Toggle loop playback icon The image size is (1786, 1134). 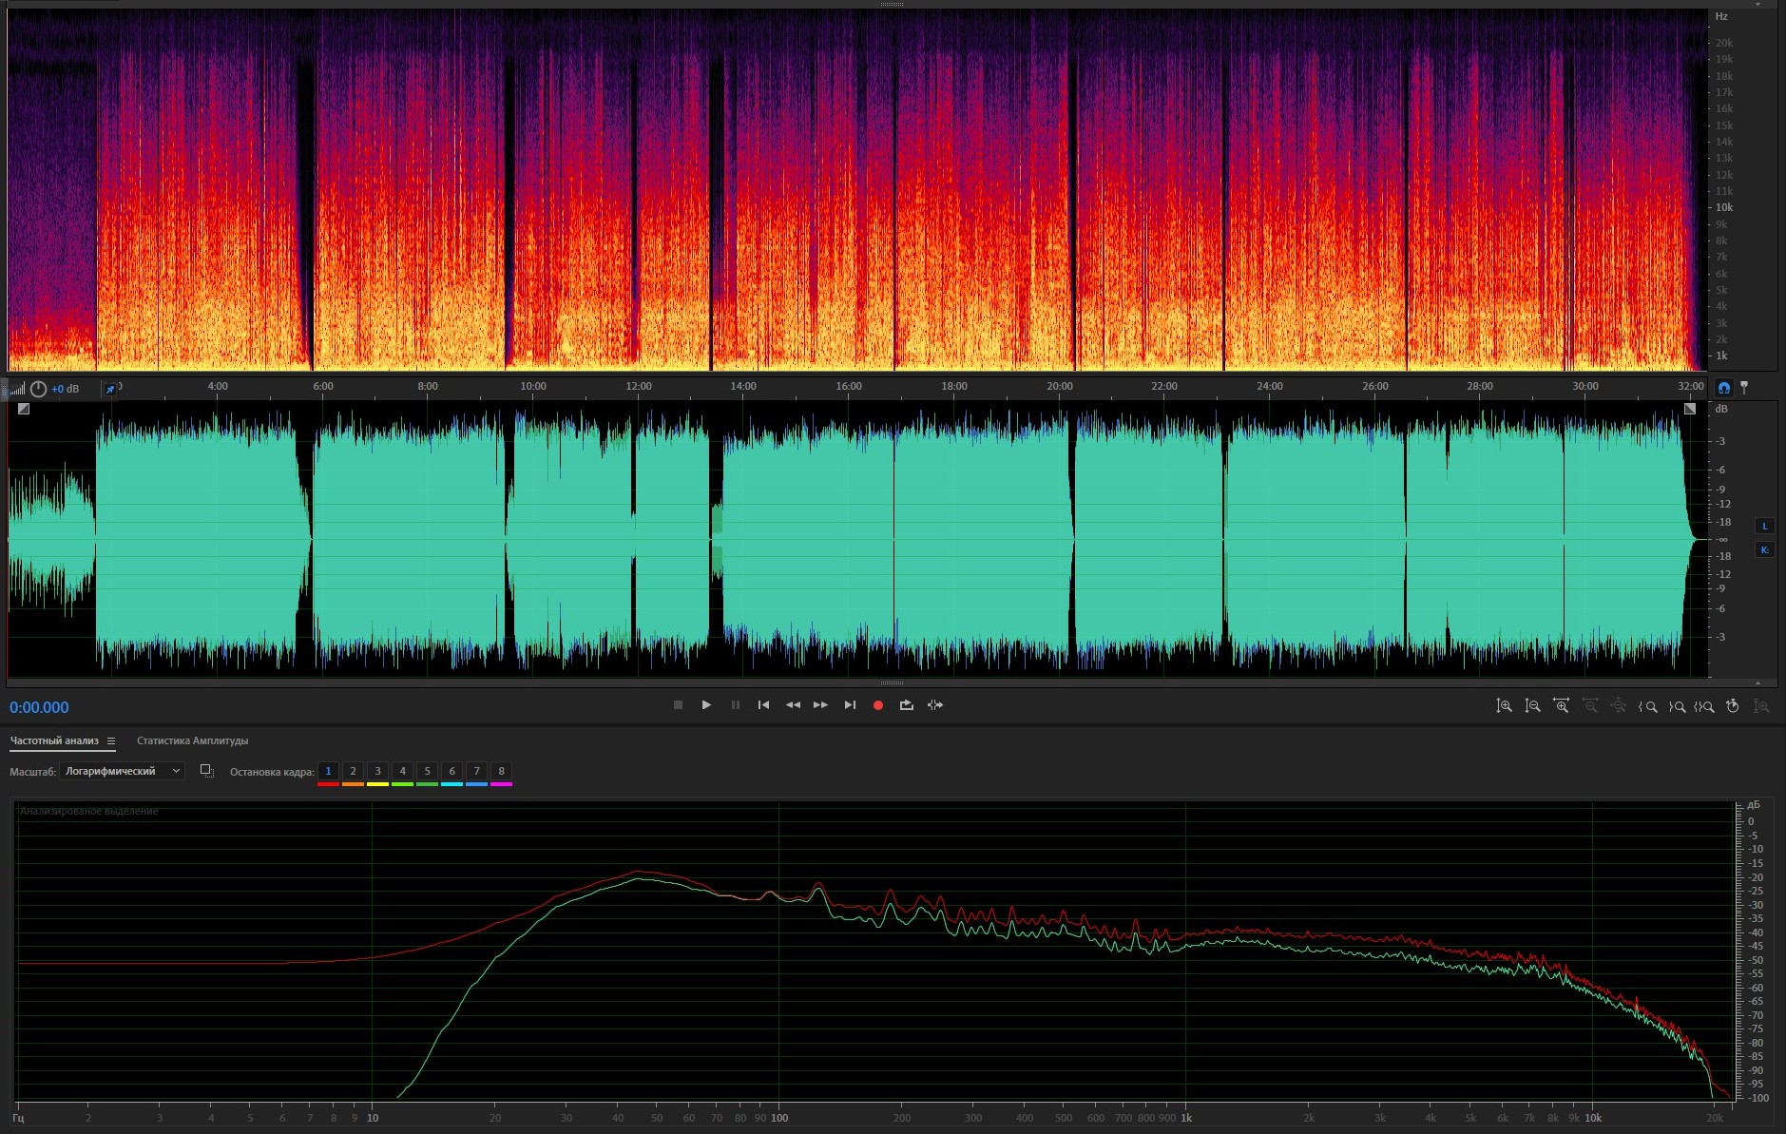pos(906,705)
